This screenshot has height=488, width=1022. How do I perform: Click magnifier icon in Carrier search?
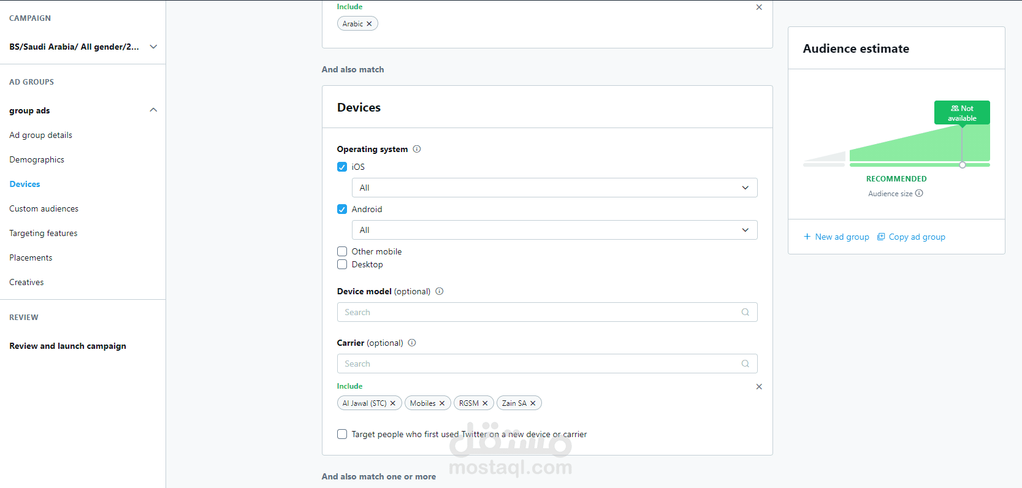(x=746, y=364)
